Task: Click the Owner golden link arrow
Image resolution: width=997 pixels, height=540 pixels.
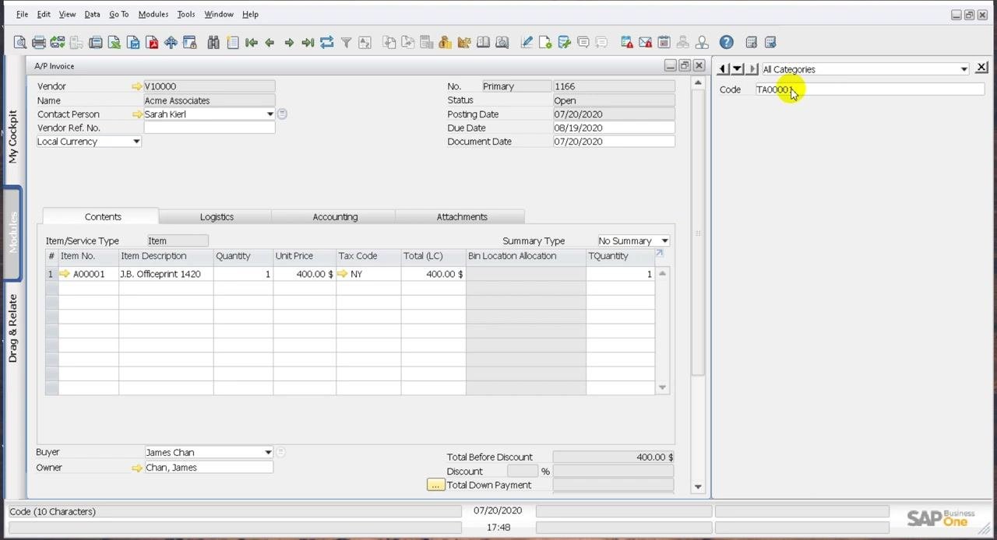Action: 137,468
